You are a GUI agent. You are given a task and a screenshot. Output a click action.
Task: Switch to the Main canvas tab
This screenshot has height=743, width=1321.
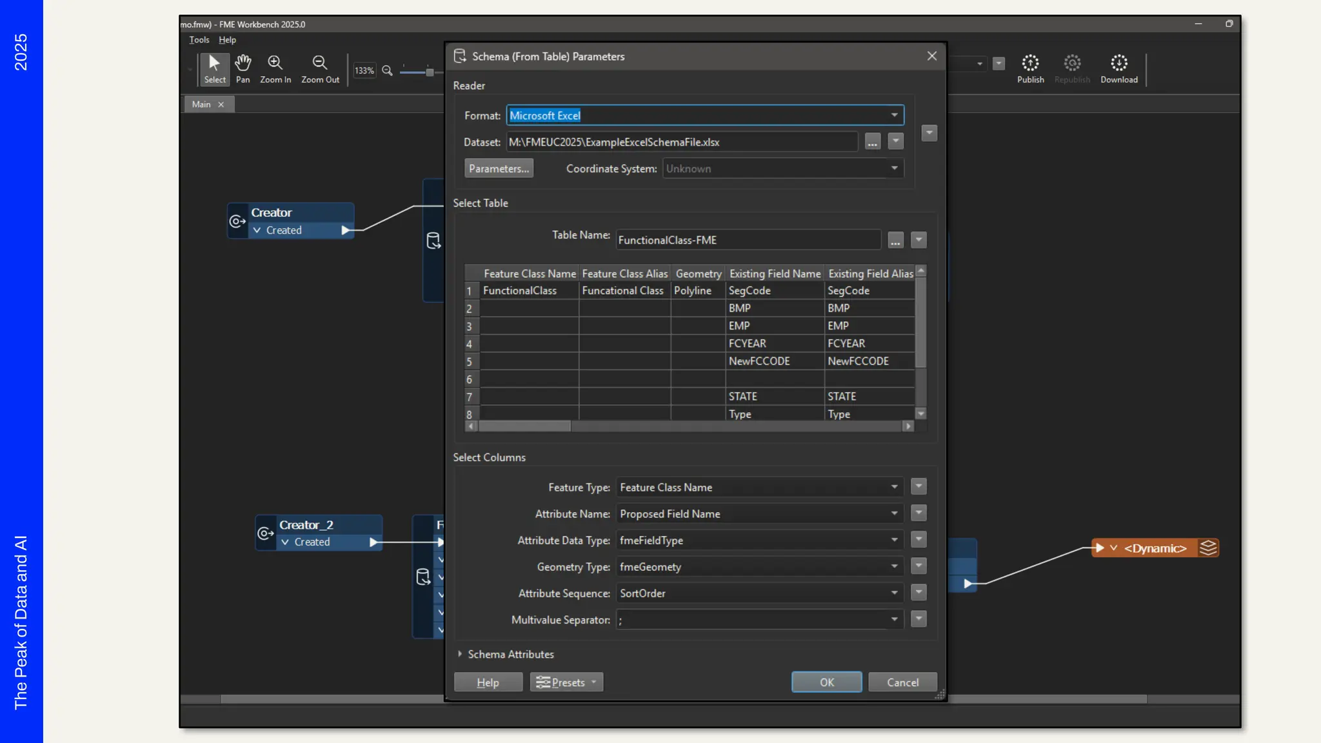click(201, 104)
